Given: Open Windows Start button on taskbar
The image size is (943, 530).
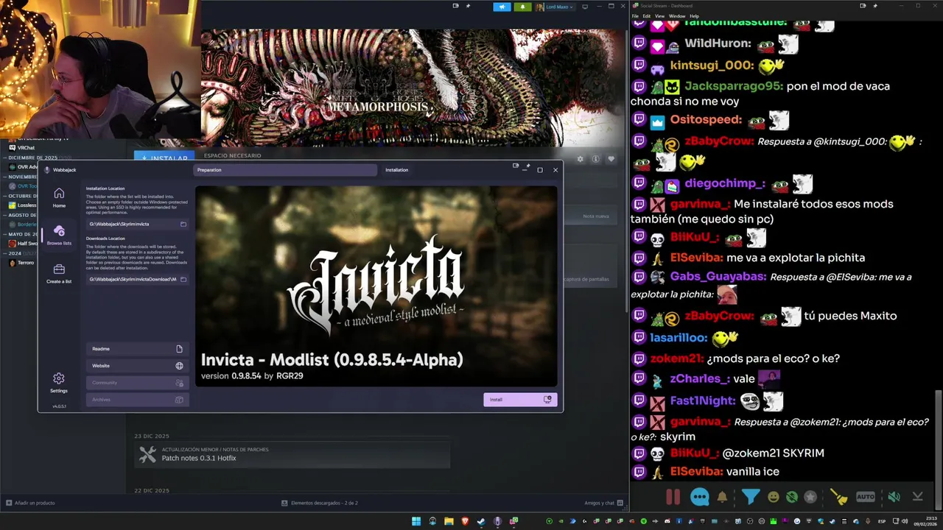Looking at the screenshot, I should click(416, 521).
